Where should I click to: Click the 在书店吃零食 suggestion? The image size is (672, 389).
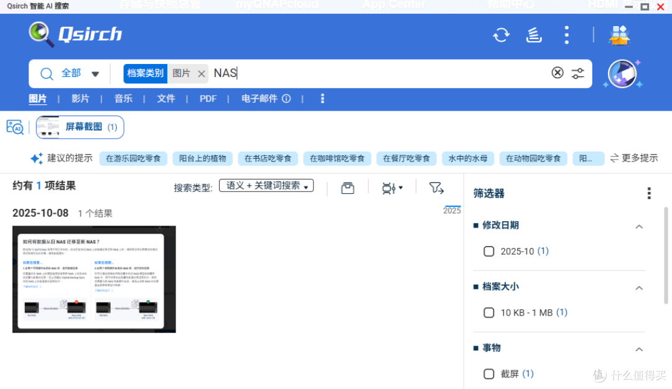point(268,158)
